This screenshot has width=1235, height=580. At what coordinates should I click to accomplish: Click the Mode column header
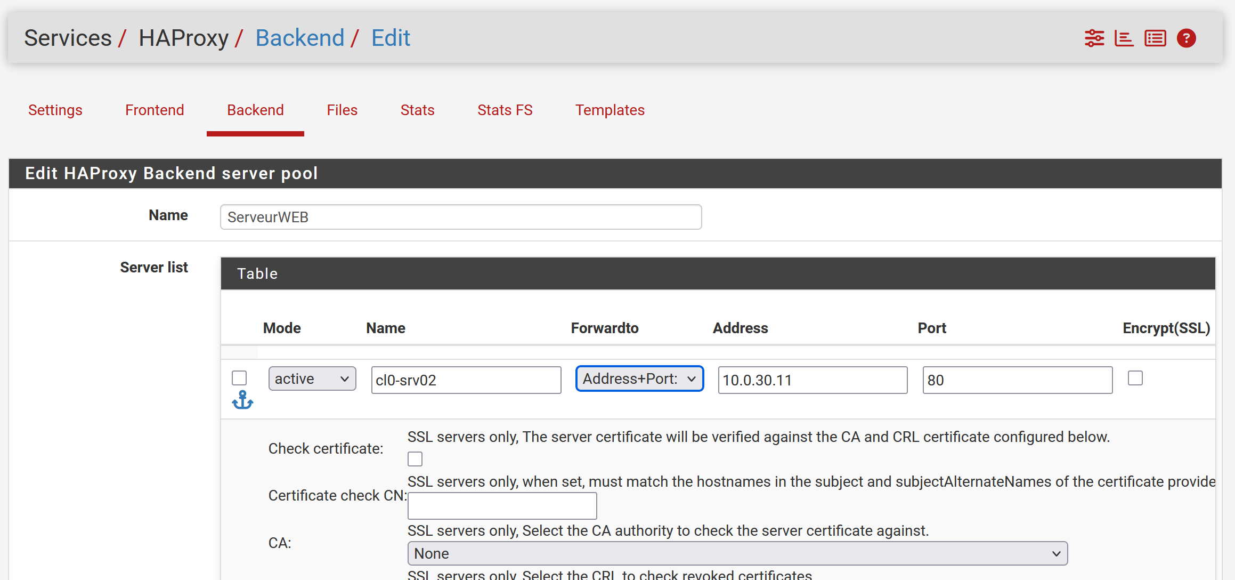(x=282, y=328)
